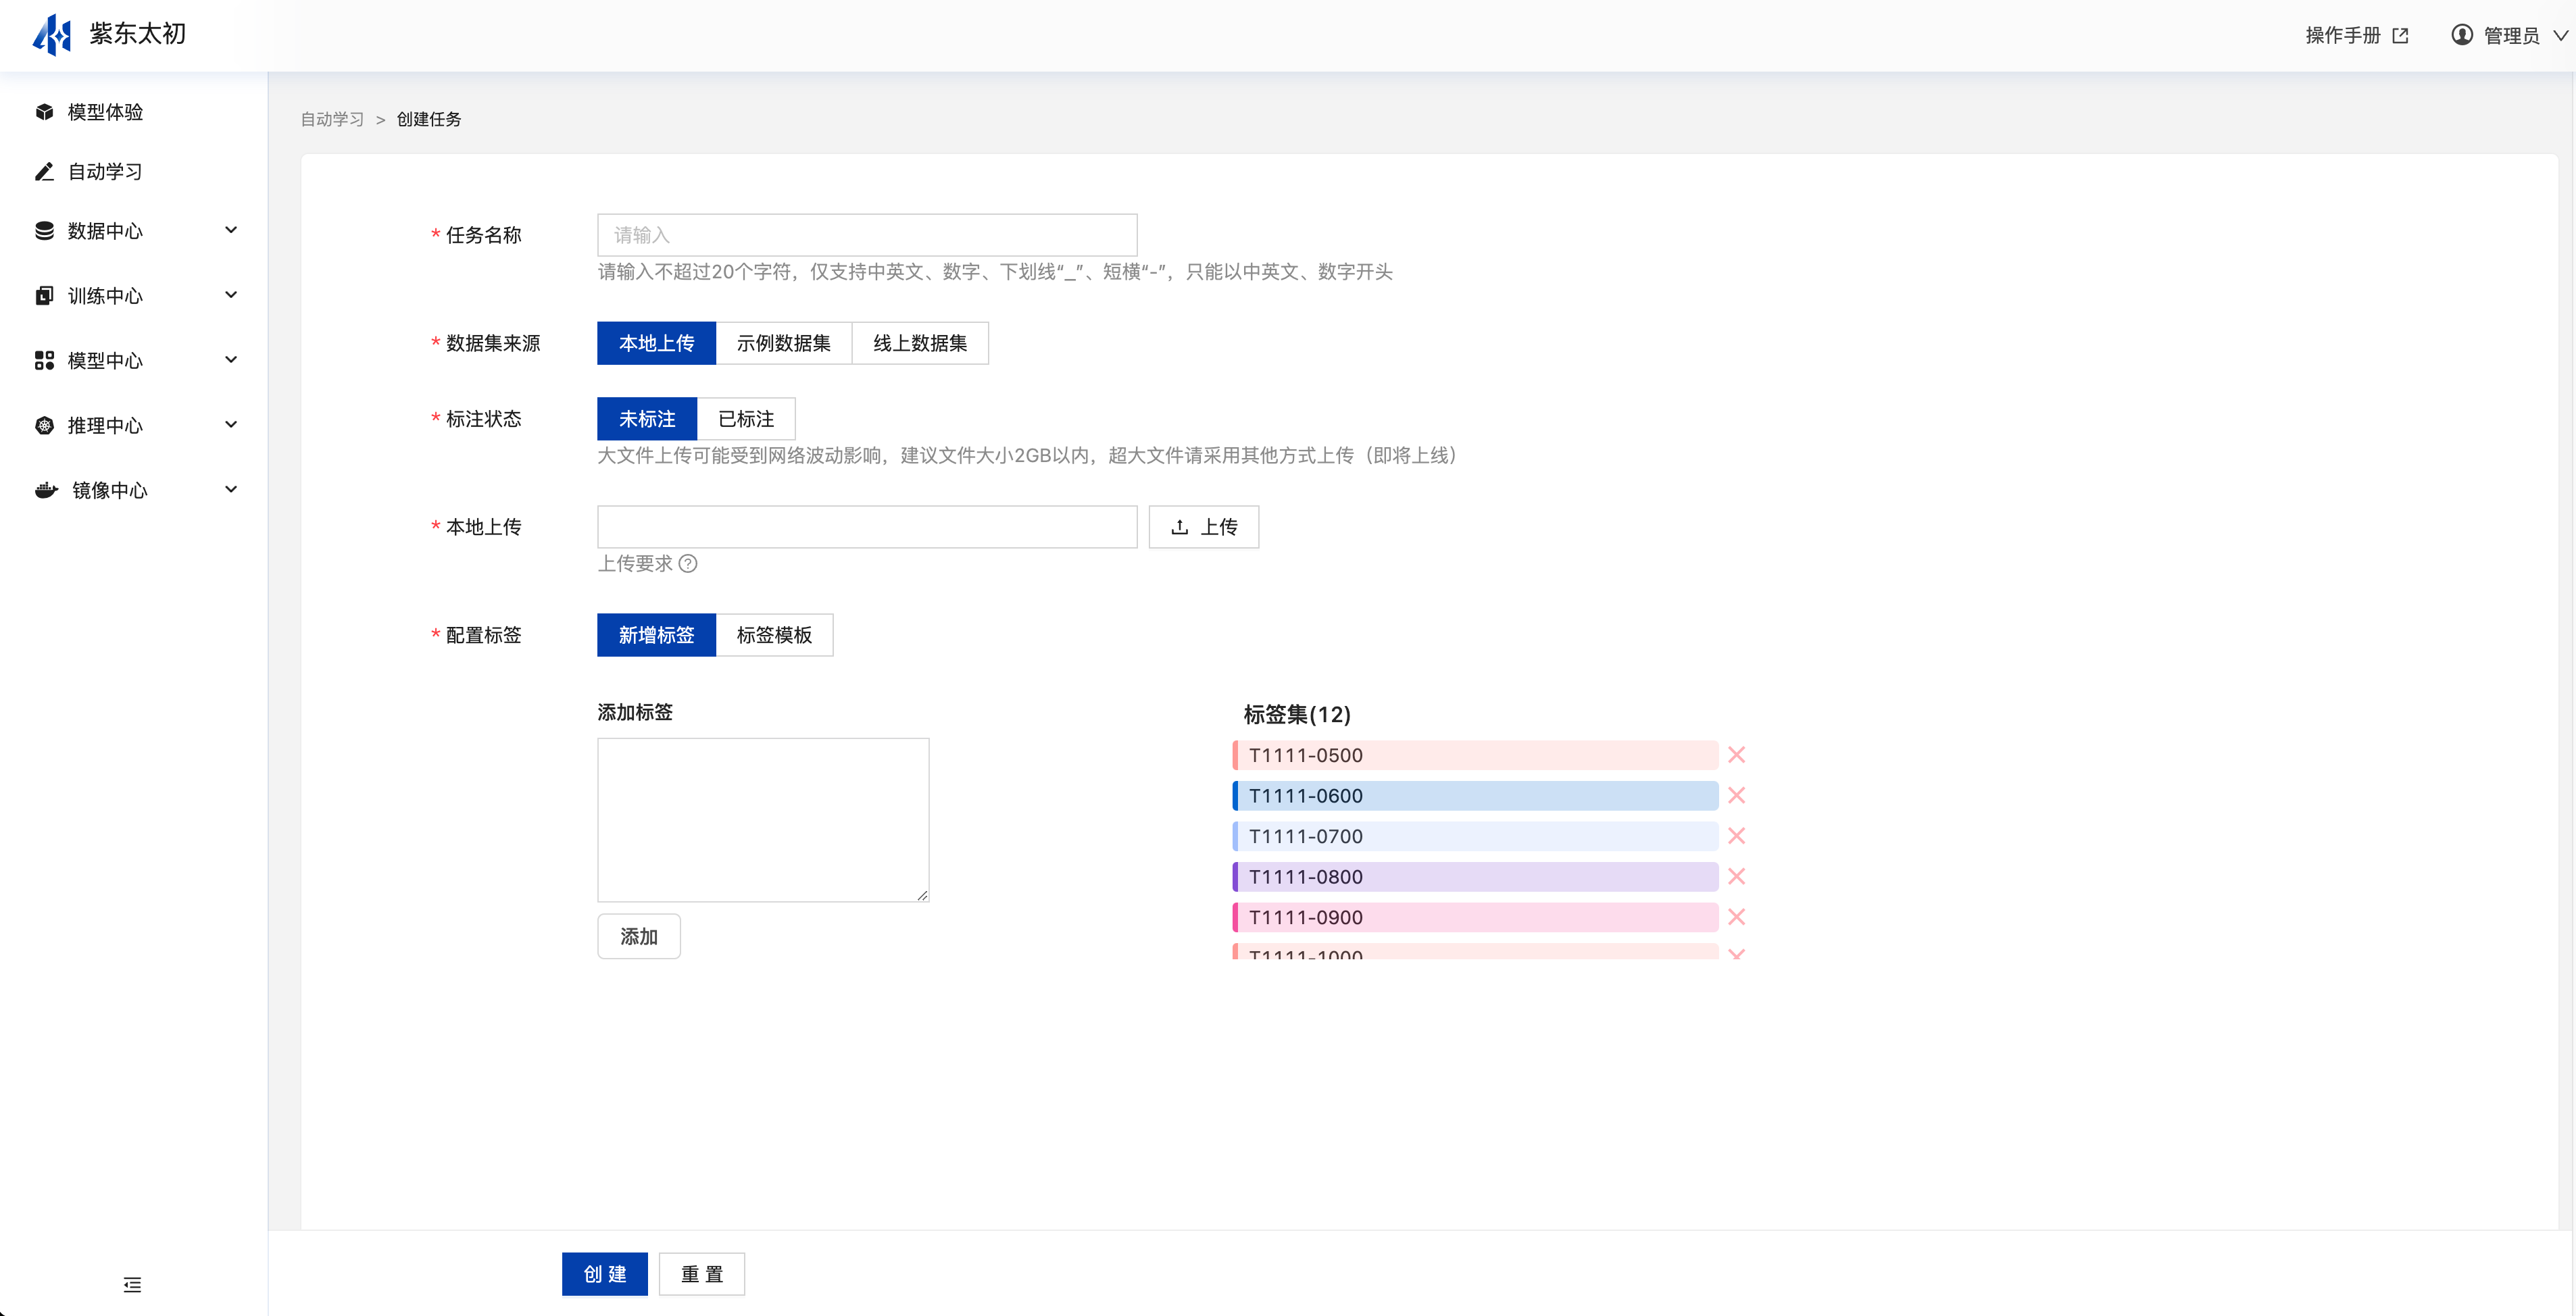Open the 操作手册 link
Viewport: 2576px width, 1316px height.
pyautogui.click(x=2343, y=36)
